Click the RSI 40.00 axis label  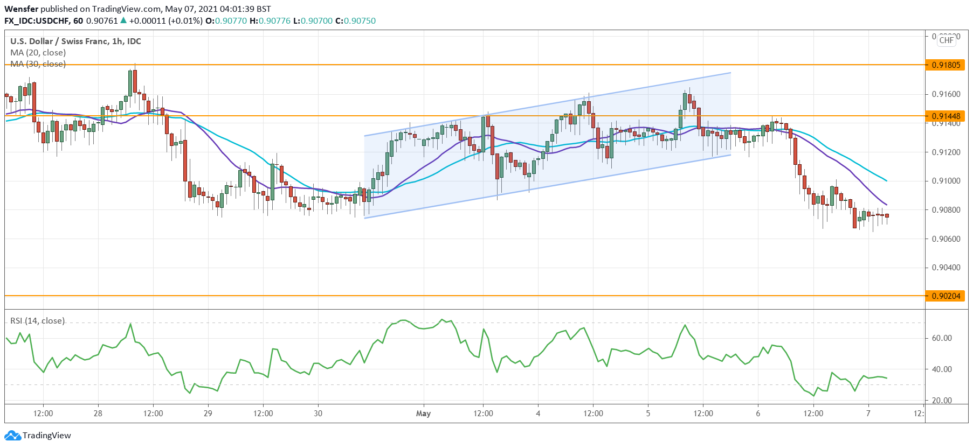coord(942,369)
